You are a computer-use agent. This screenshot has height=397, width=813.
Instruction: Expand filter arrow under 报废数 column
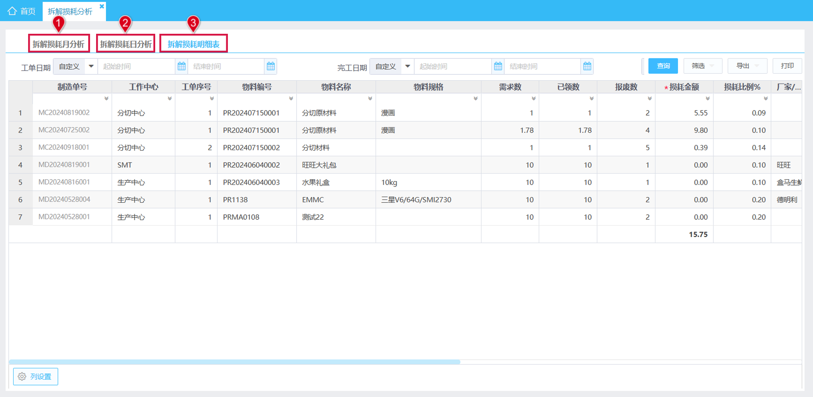[649, 99]
